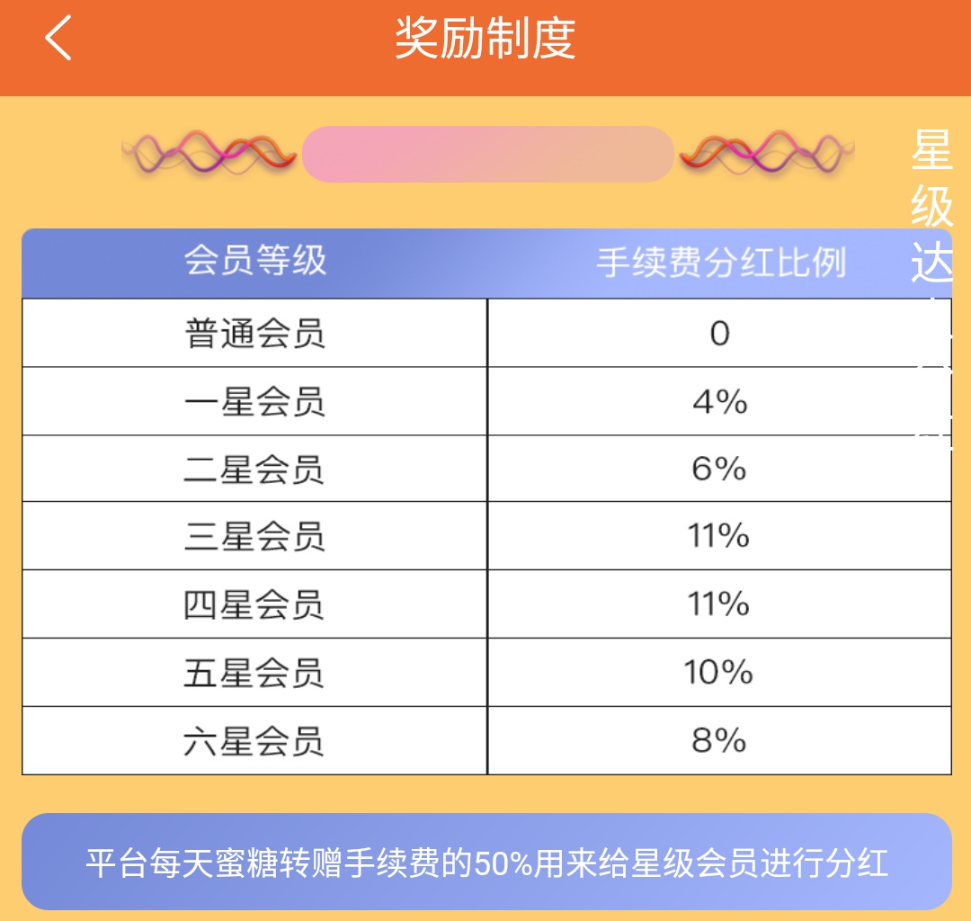Click the right wavy ribbon decoration
This screenshot has width=971, height=921.
(x=767, y=152)
